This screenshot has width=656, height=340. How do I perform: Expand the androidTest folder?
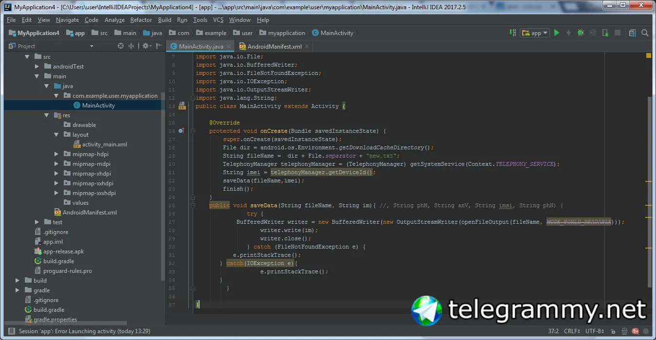tap(37, 67)
